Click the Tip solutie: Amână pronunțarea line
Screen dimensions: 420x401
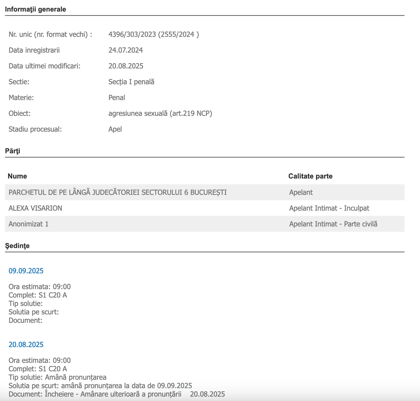(x=58, y=377)
